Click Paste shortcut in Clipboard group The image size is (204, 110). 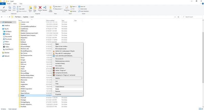[22, 11]
